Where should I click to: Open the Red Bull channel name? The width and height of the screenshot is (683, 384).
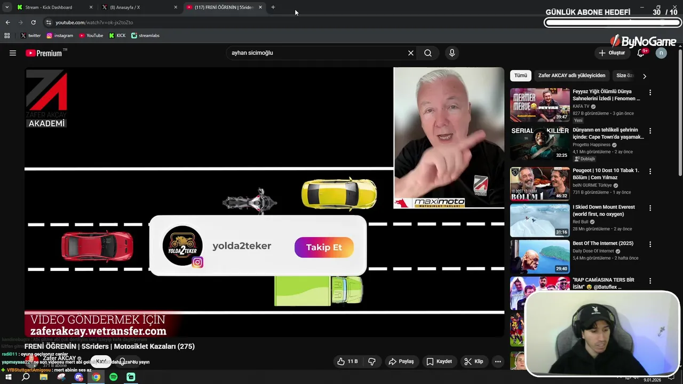pyautogui.click(x=581, y=222)
